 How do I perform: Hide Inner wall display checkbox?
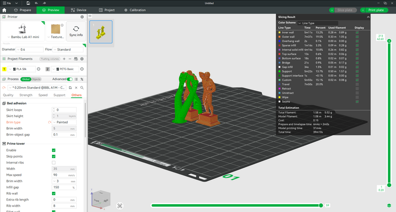pos(357,33)
